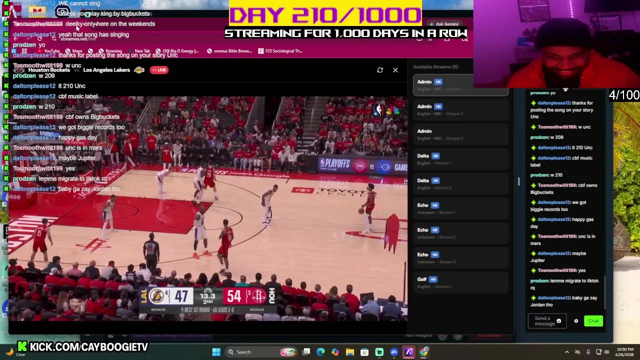Image resolution: width=640 pixels, height=360 pixels.
Task: Click the red LIVE badge
Action: (159, 70)
